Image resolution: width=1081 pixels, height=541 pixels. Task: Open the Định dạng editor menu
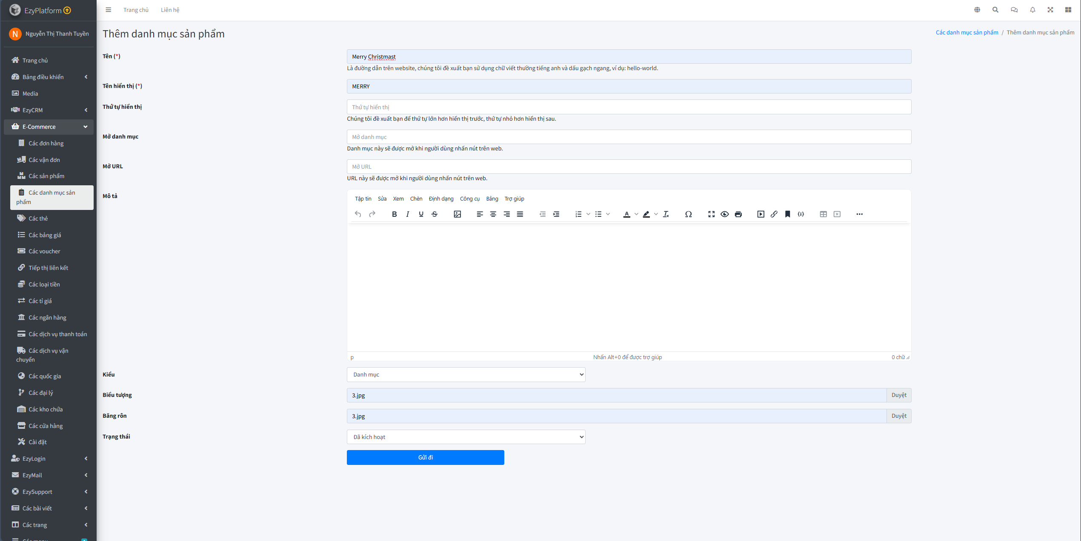[x=441, y=199]
